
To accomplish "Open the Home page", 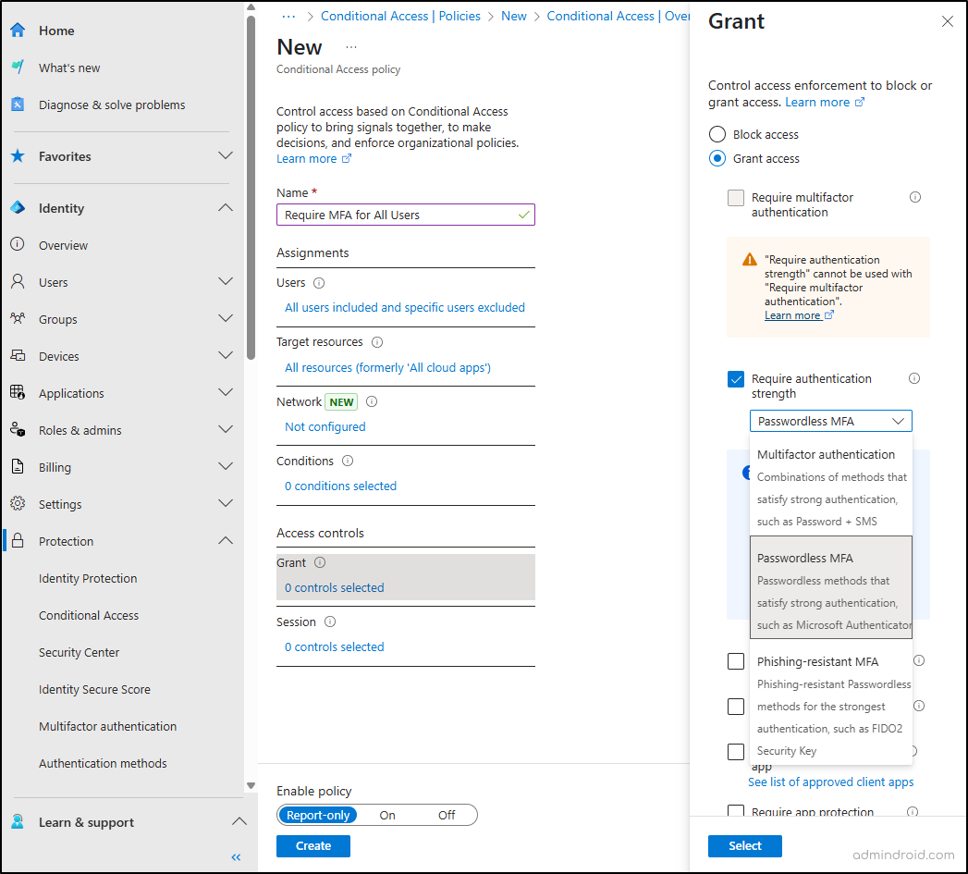I will click(18, 30).
